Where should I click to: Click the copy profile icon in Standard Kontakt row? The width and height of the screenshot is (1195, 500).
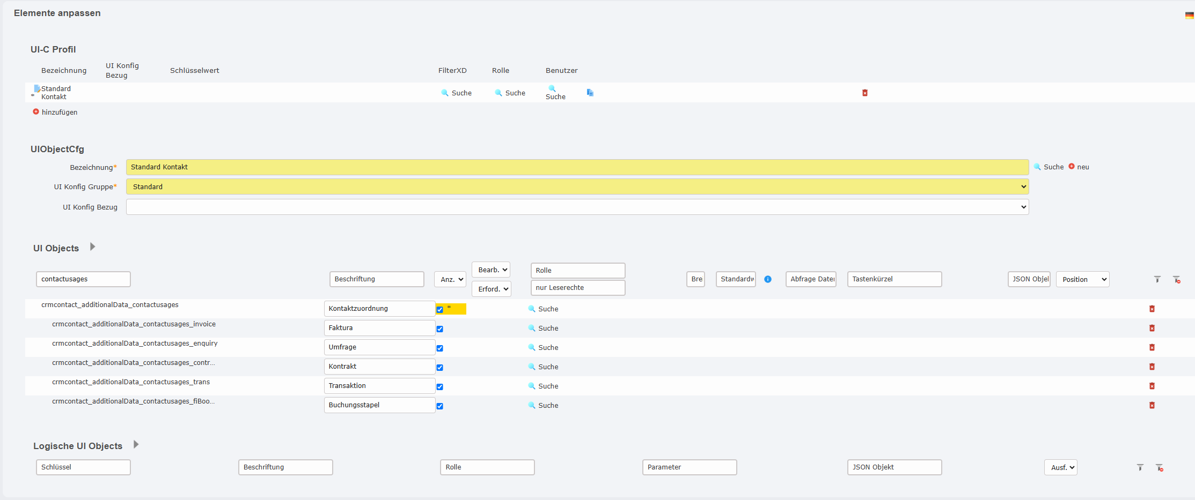590,93
